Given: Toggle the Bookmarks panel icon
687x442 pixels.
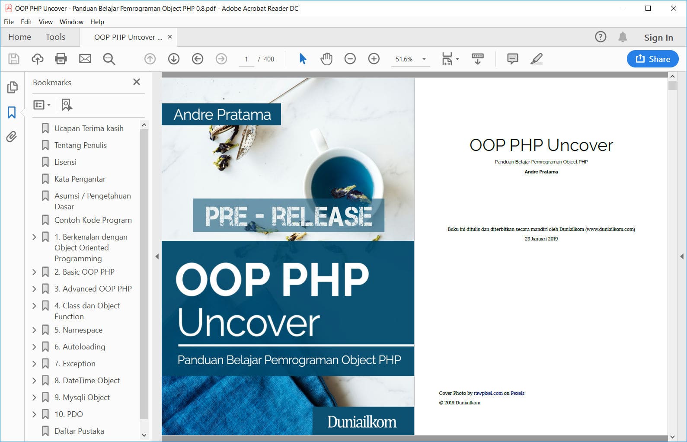Looking at the screenshot, I should tap(12, 112).
